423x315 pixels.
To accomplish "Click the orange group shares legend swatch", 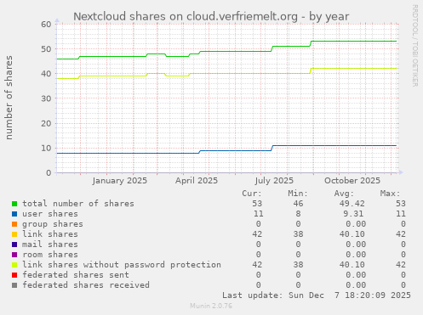I will tap(14, 224).
